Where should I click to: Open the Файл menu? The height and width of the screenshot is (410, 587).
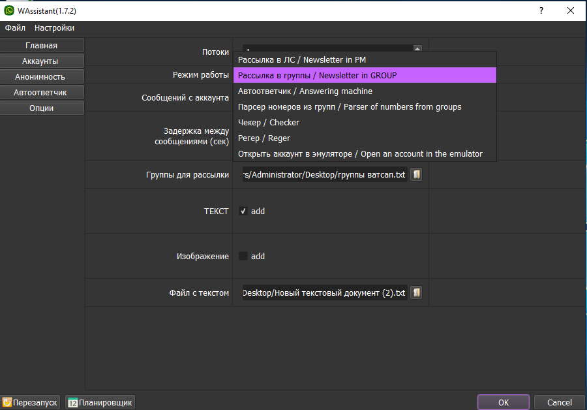[15, 28]
